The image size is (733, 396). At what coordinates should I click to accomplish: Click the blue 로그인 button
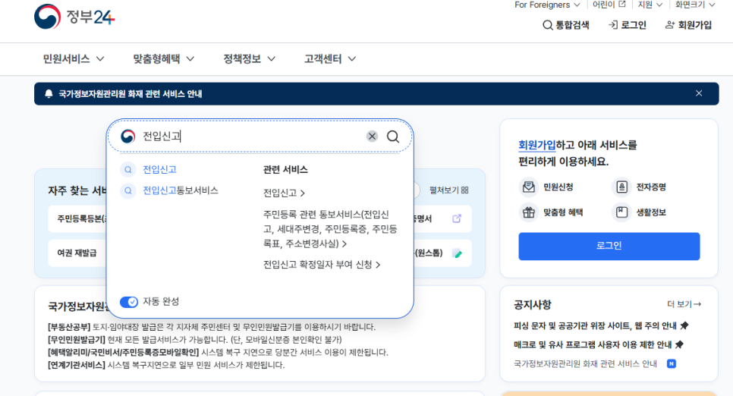609,246
